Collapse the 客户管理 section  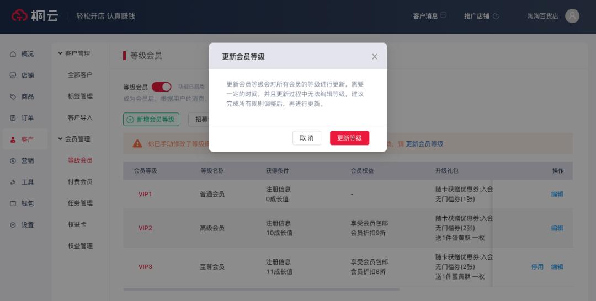tap(60, 53)
